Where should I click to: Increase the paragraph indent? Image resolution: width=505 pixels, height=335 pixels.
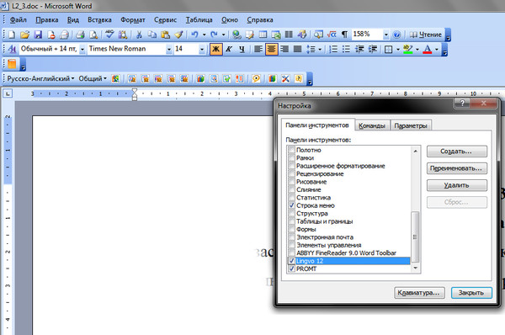(373, 50)
